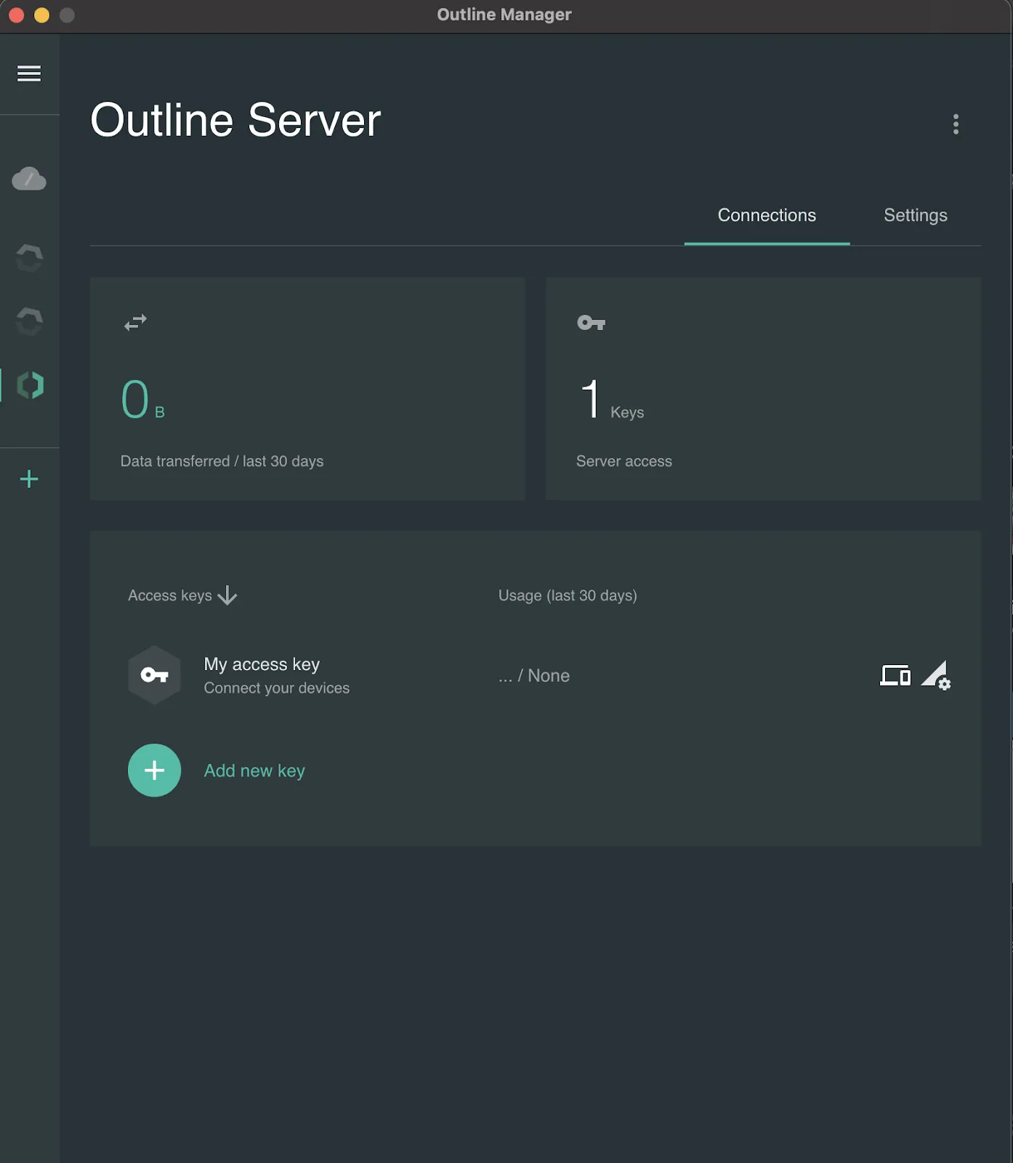Rename My access key label
This screenshot has width=1013, height=1163.
(262, 664)
